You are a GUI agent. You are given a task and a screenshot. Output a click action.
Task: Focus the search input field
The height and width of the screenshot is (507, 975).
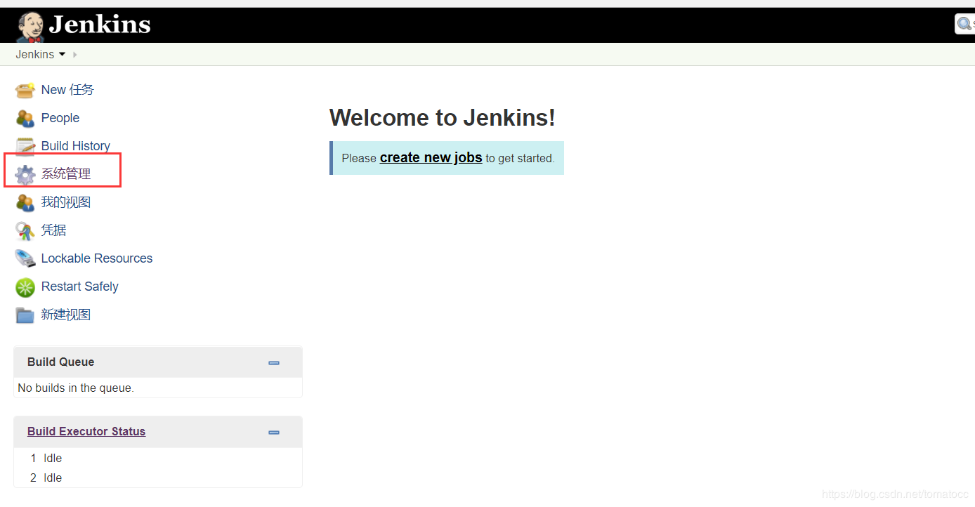(965, 24)
